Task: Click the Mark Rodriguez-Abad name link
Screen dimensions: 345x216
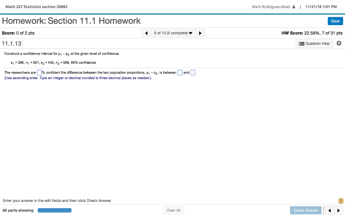Action: click(272, 6)
